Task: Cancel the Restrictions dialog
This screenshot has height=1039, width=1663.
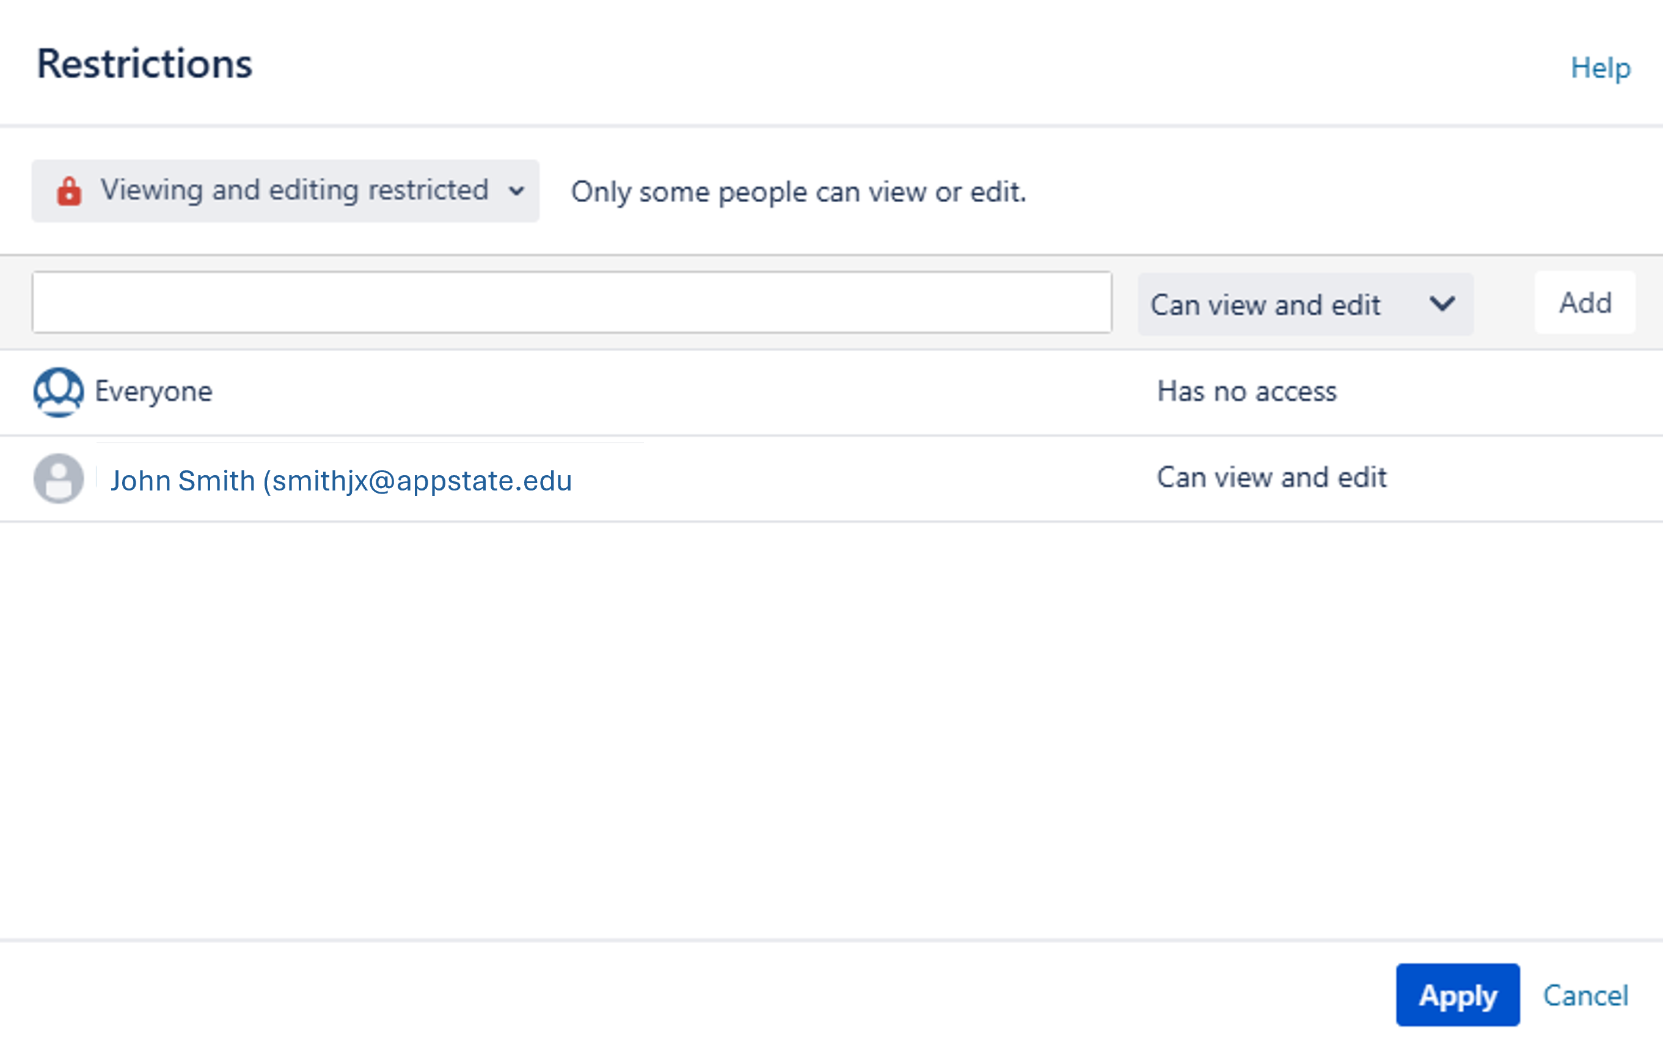Action: point(1585,995)
